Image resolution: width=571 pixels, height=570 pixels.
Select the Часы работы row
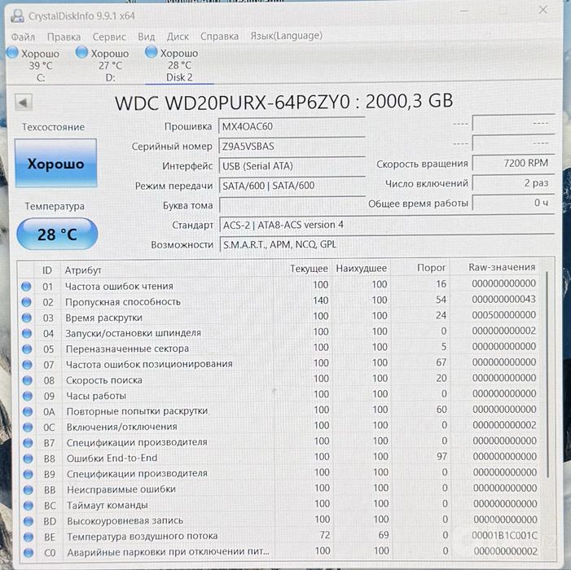pyautogui.click(x=279, y=395)
